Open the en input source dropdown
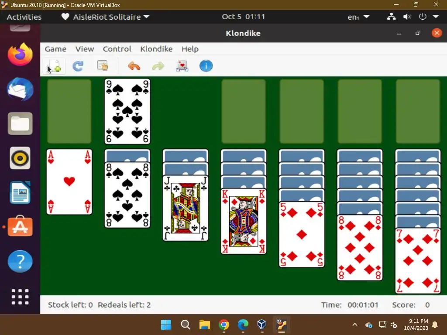447x335 pixels. (358, 17)
